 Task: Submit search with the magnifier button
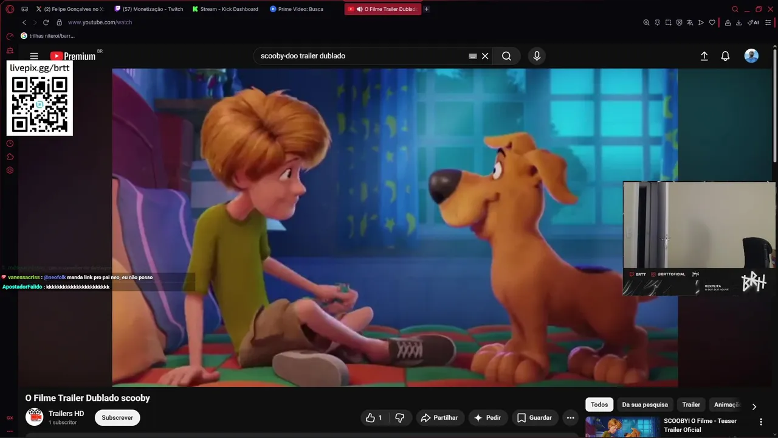point(506,56)
